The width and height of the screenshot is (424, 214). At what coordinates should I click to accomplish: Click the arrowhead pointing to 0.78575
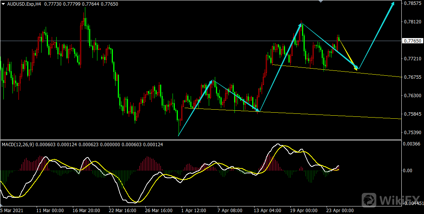tap(393, 4)
